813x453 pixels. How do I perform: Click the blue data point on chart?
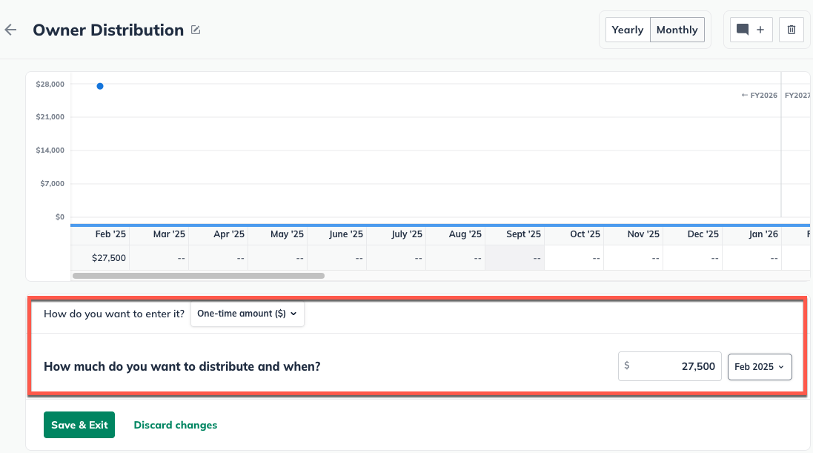point(100,86)
